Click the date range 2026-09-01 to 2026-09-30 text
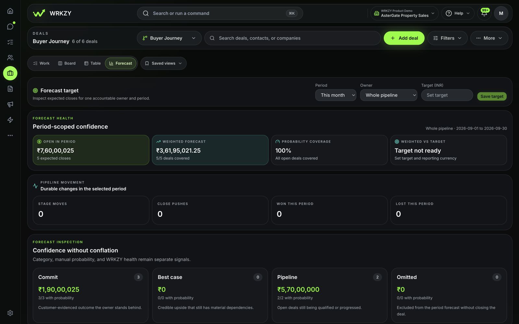This screenshot has height=324, width=519. coord(481,129)
